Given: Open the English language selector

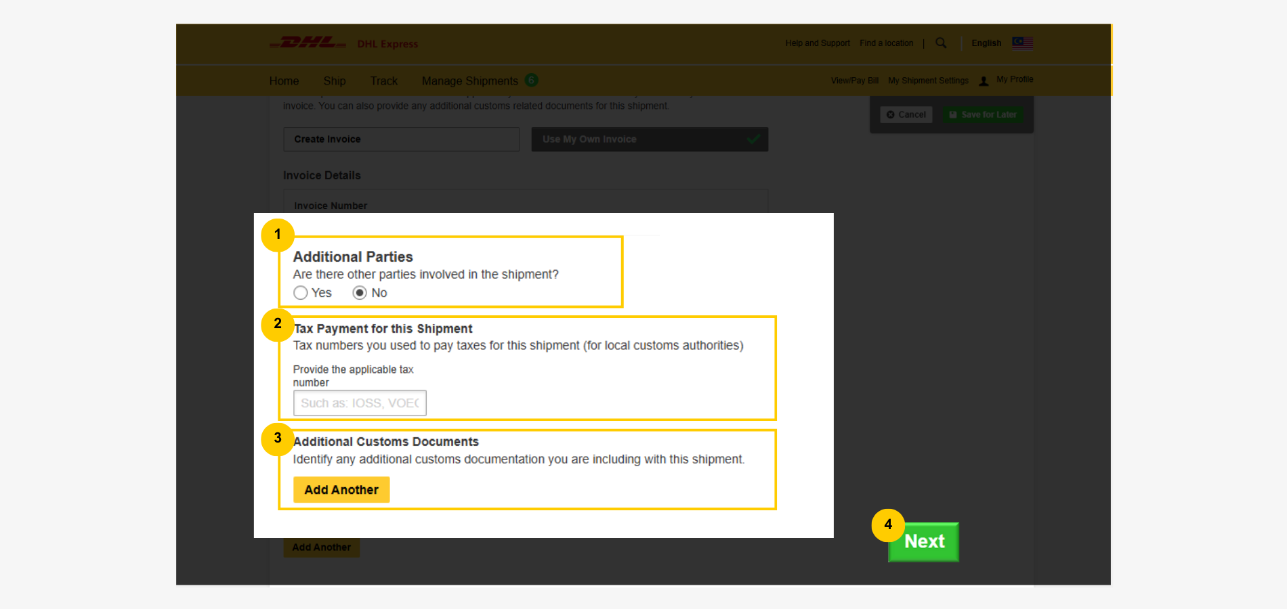Looking at the screenshot, I should click(x=986, y=43).
